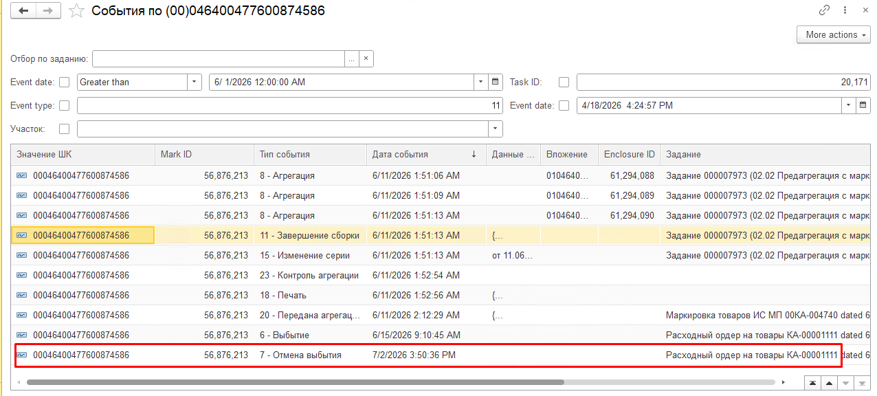Click row icon of the 1:51:06 AM event
The image size is (877, 396).
(22, 175)
